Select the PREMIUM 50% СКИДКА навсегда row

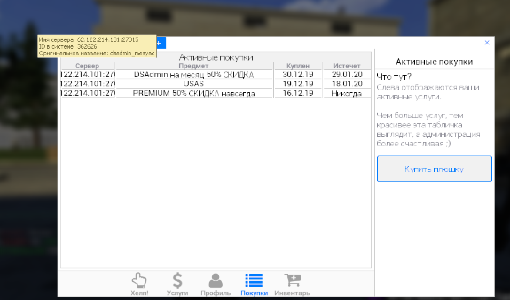(x=194, y=93)
